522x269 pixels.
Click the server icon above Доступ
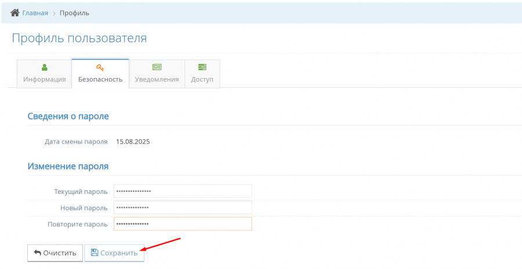[x=202, y=68]
